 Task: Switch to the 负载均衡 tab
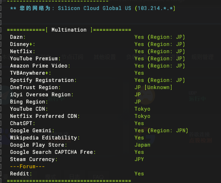[x=137, y=57]
